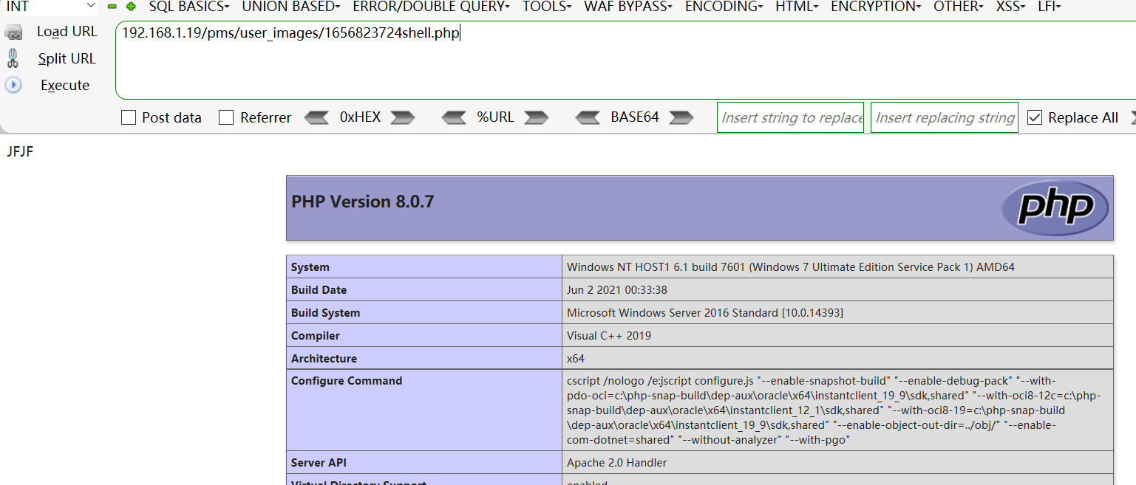Enable the Referrer checkbox
This screenshot has height=485, width=1136.
pos(226,117)
